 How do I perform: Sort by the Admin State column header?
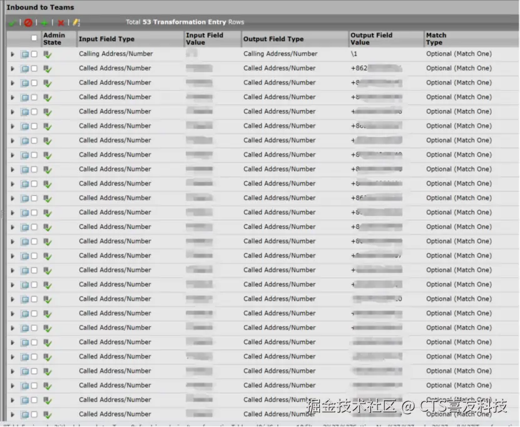pos(54,39)
